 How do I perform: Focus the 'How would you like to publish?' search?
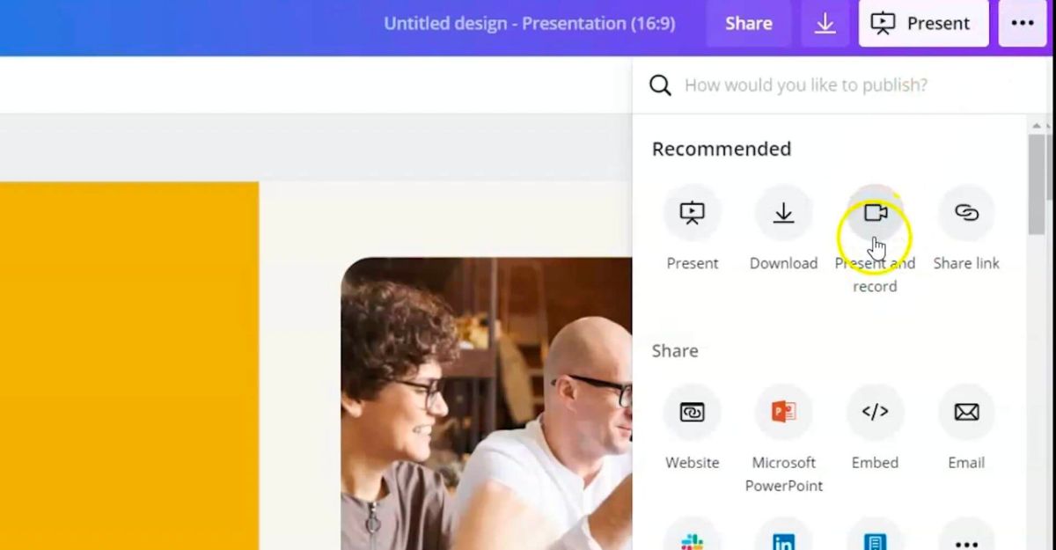[x=830, y=85]
